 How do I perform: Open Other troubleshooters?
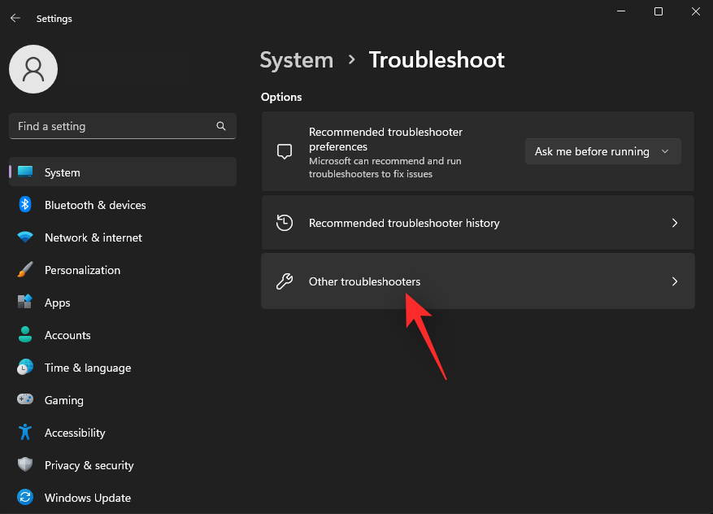[365, 281]
